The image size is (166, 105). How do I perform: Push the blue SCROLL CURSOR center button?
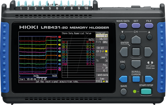[x=136, y=79]
